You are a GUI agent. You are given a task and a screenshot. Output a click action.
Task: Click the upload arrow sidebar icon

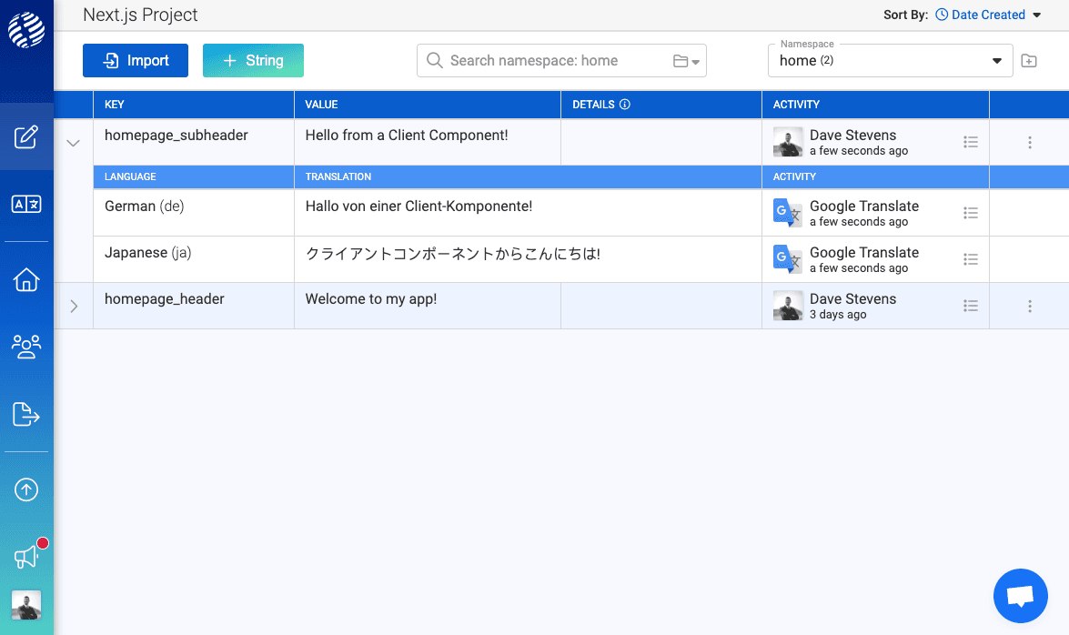click(26, 489)
